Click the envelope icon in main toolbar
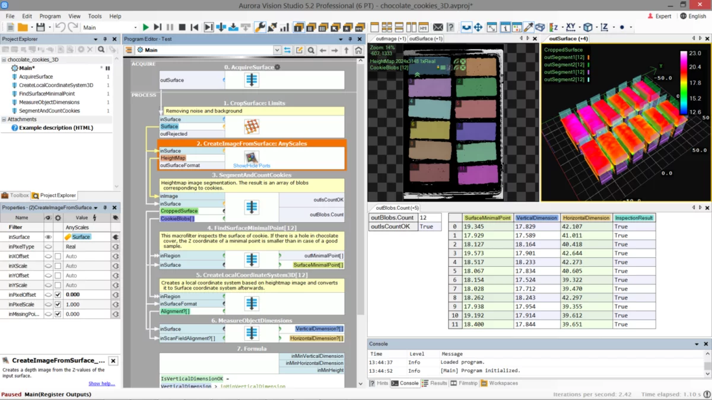The height and width of the screenshot is (400, 712). click(x=438, y=27)
